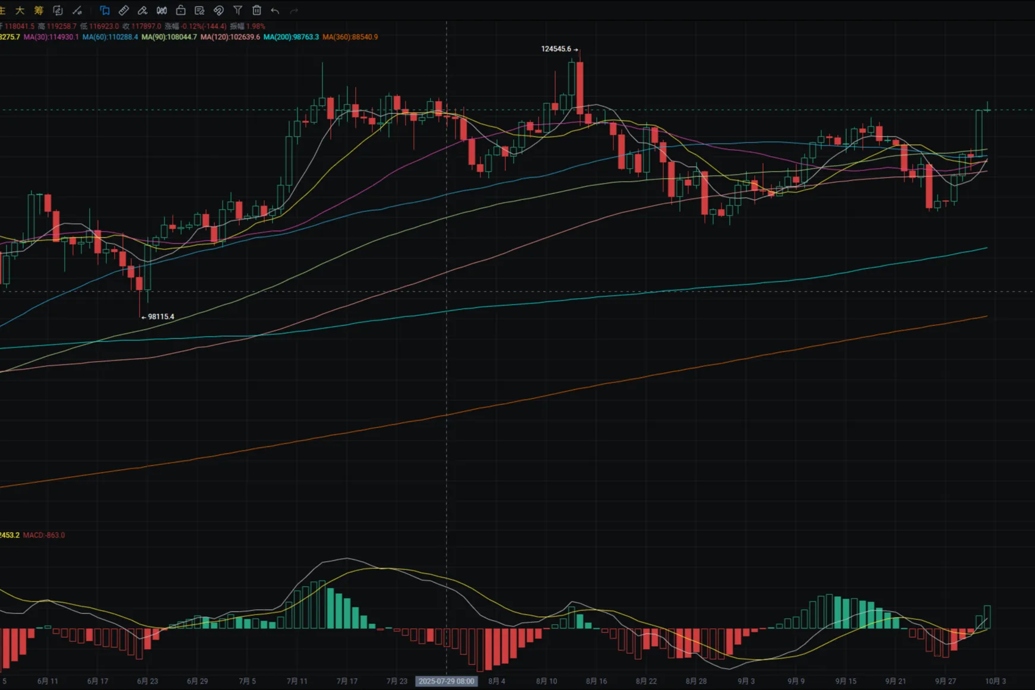
Task: Click the 2025-07-29 08:00 date marker
Action: (x=446, y=681)
